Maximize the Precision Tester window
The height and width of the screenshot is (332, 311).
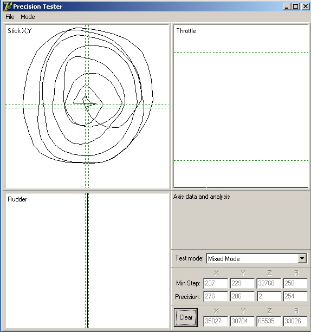296,6
